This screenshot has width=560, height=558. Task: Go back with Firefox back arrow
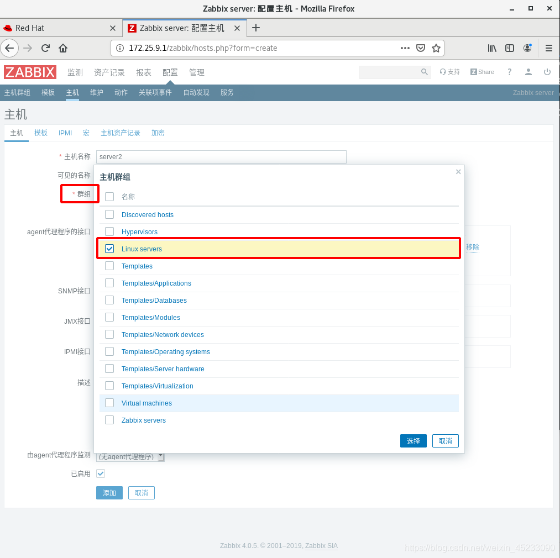(x=9, y=48)
